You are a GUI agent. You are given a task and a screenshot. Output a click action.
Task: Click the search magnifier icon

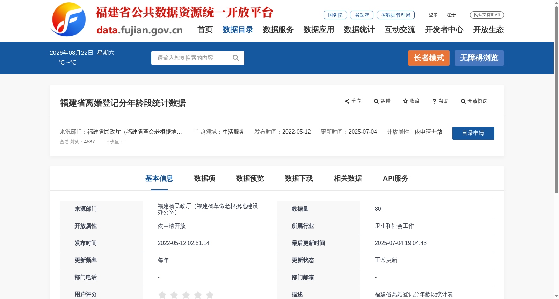[236, 58]
